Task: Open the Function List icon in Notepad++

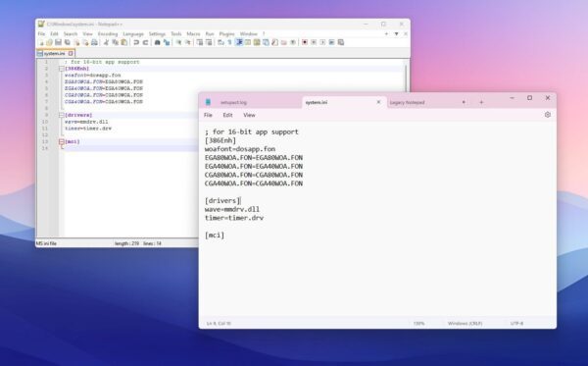Action: (274, 42)
